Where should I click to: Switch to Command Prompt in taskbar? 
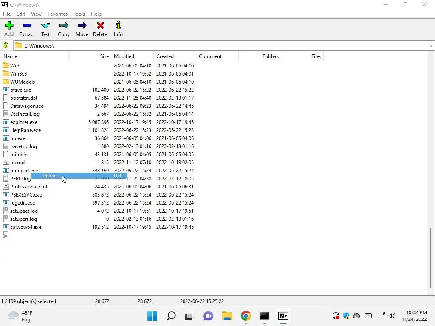264,316
